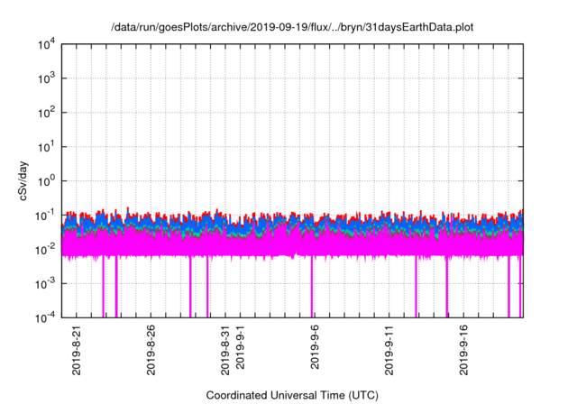Viewport: 577px width, 404px height.
Task: Click the 10^-3 y-axis tick label
Action: coord(45,284)
